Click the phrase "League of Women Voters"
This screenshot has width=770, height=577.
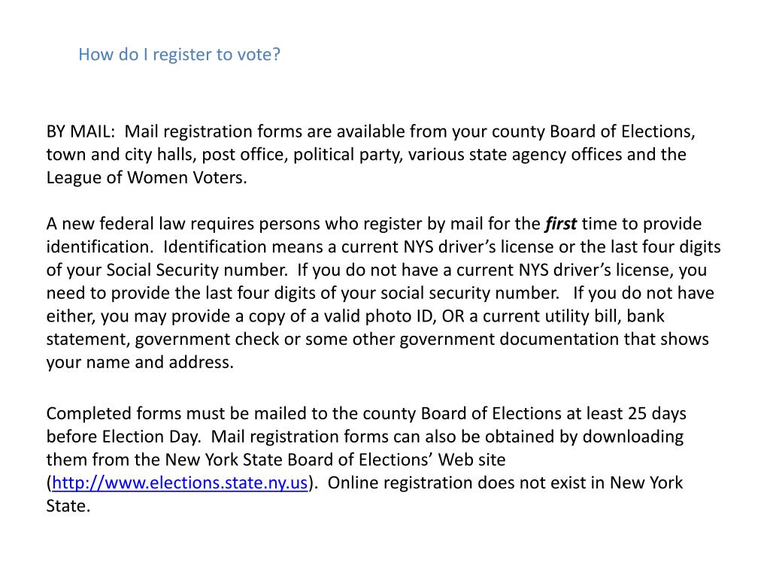click(x=145, y=178)
